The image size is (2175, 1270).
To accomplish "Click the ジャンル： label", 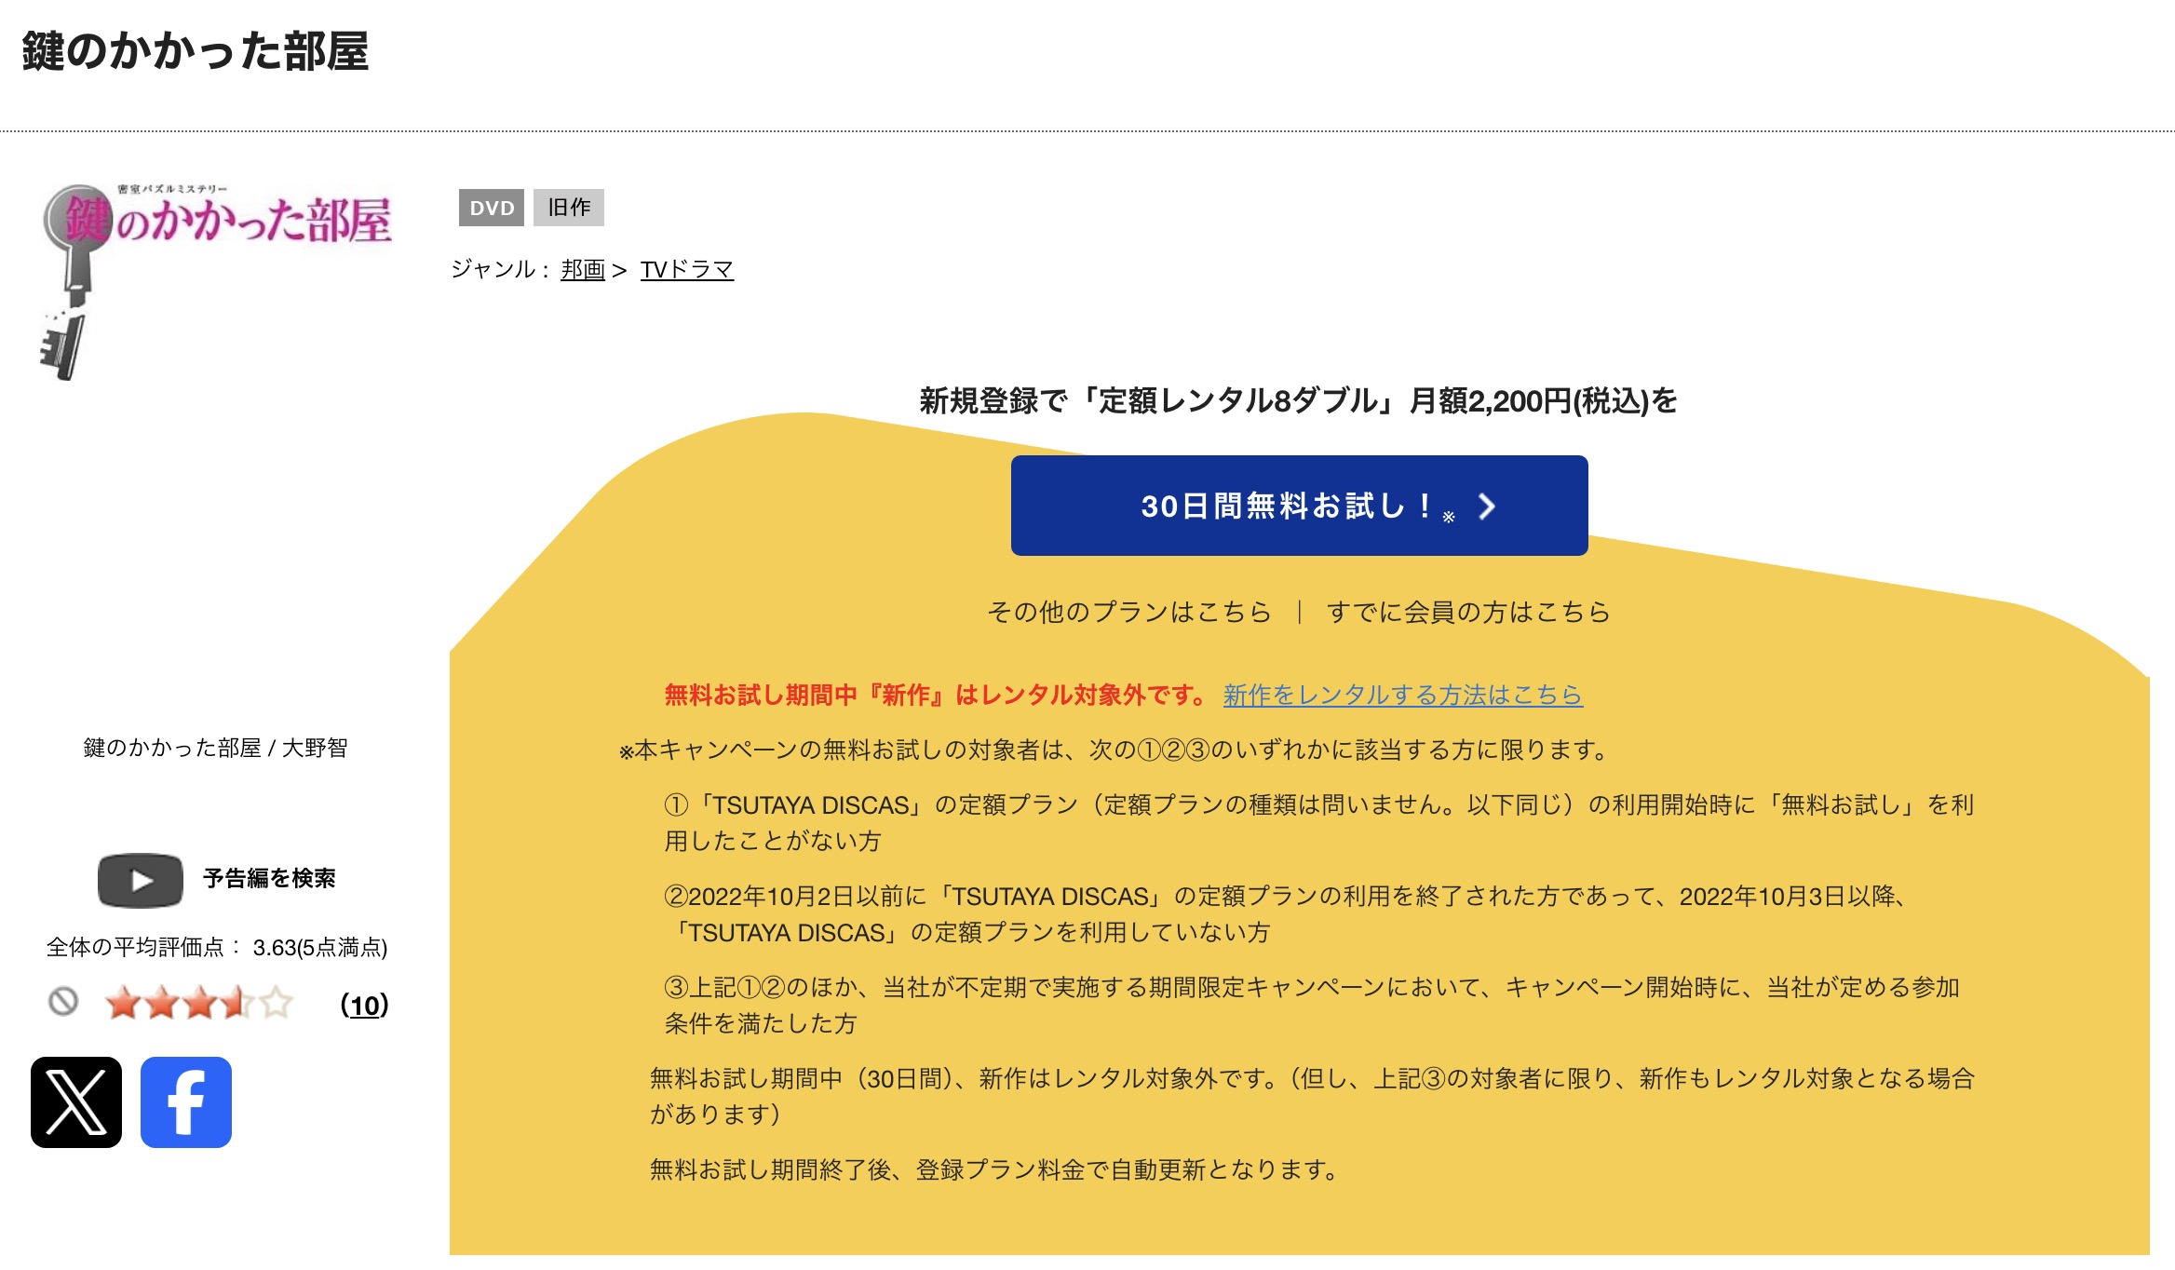I will coord(501,270).
